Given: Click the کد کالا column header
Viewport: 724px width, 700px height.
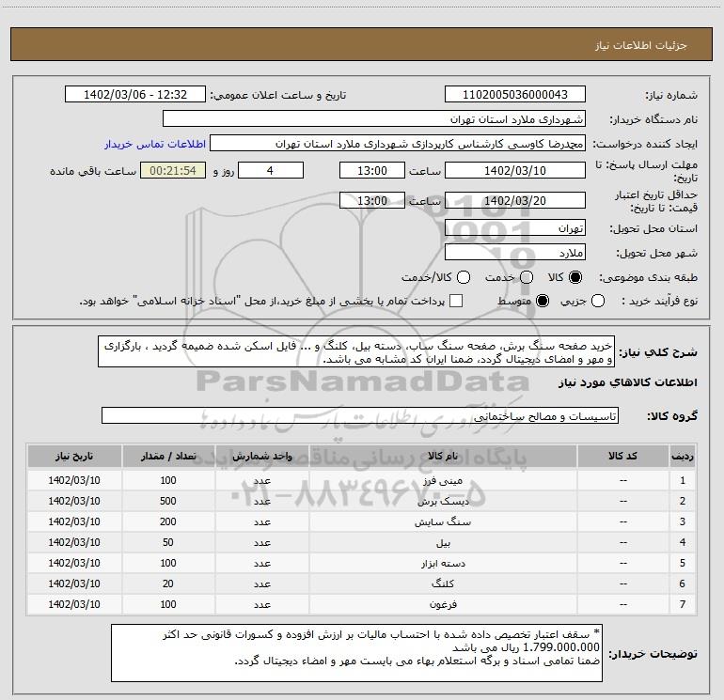Looking at the screenshot, I should 623,456.
